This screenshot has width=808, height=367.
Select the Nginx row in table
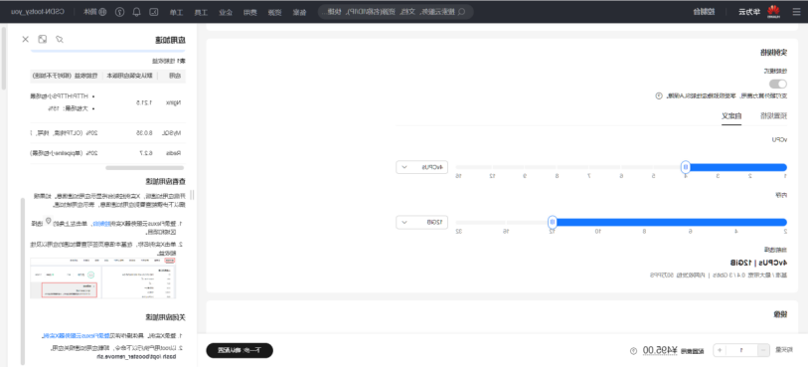tap(107, 102)
